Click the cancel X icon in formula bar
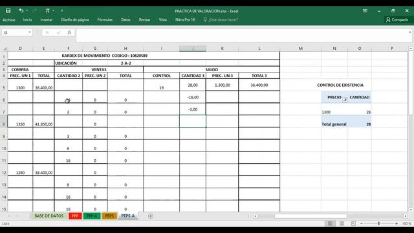 pos(47,32)
